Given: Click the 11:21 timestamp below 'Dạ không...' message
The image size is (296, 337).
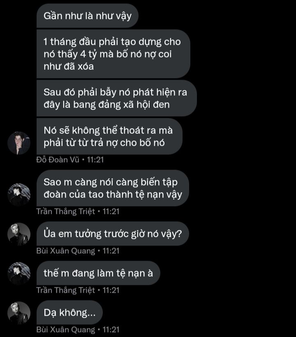Looking at the screenshot, I should point(111,330).
